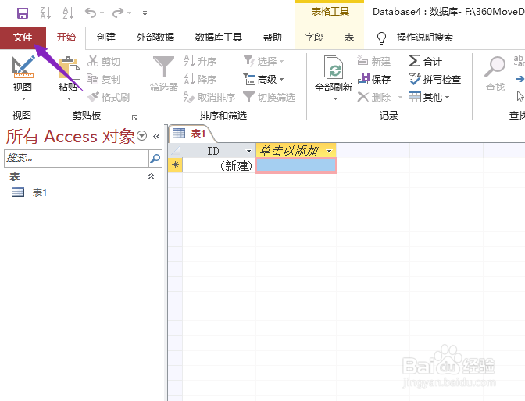525x401 pixels.
Task: Open the 字段 table tools tab
Action: click(314, 37)
